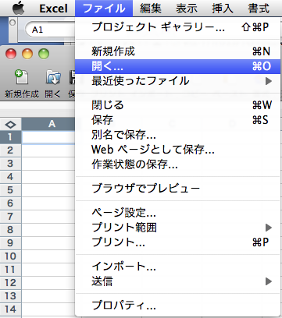The width and height of the screenshot is (282, 318).
Task: Select row 1 header
Action: (10, 137)
